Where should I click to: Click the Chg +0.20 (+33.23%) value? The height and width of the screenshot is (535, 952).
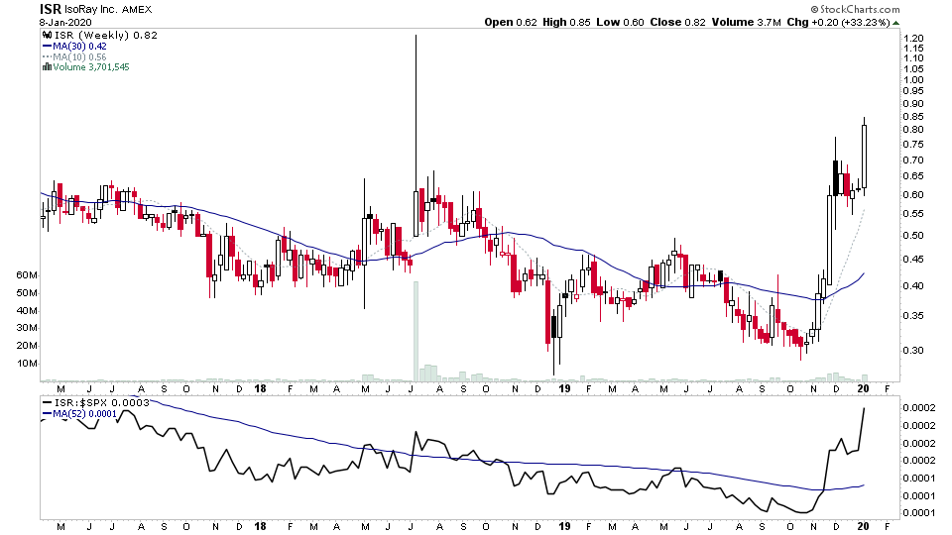[x=839, y=23]
